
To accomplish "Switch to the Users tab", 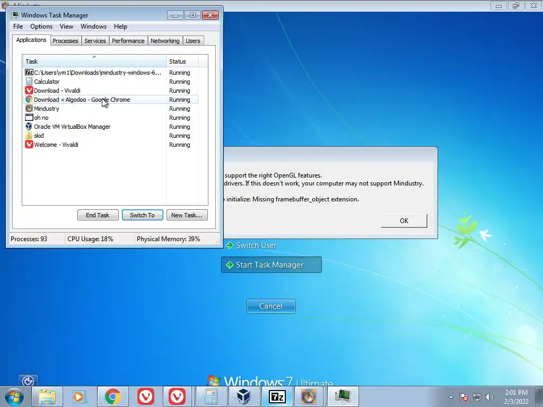I will [x=193, y=41].
